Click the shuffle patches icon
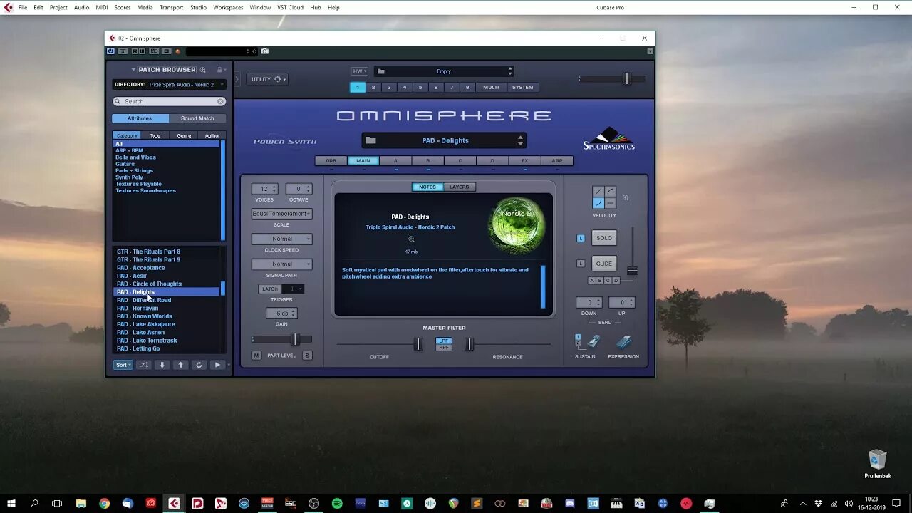 point(144,365)
